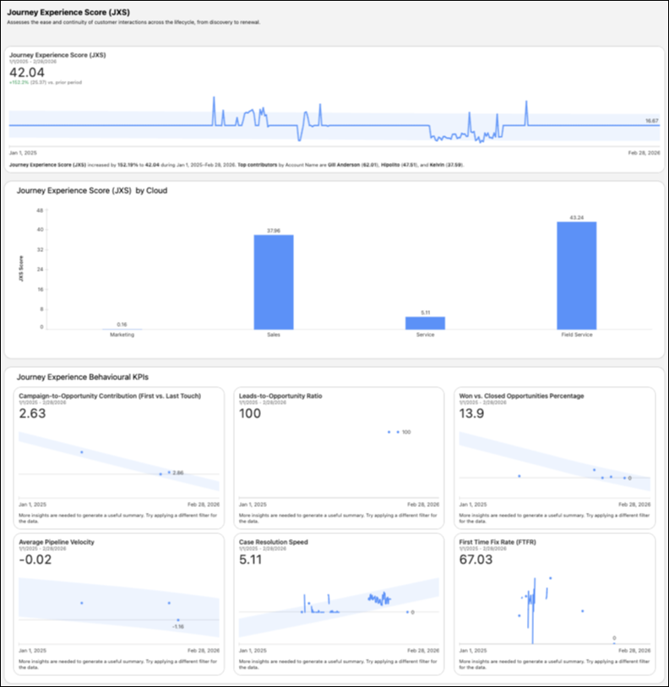Click the Sales axis label

(274, 335)
